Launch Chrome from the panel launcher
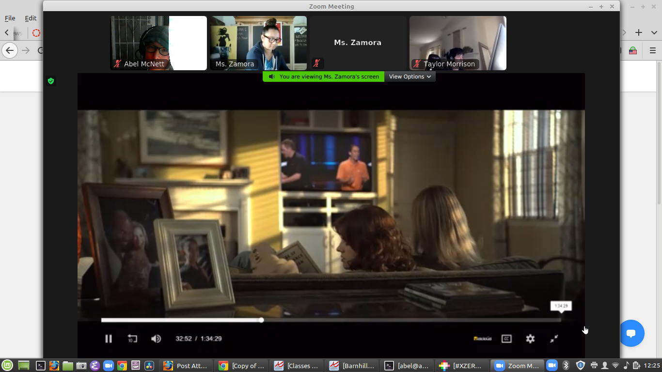Image resolution: width=662 pixels, height=372 pixels. 122,366
